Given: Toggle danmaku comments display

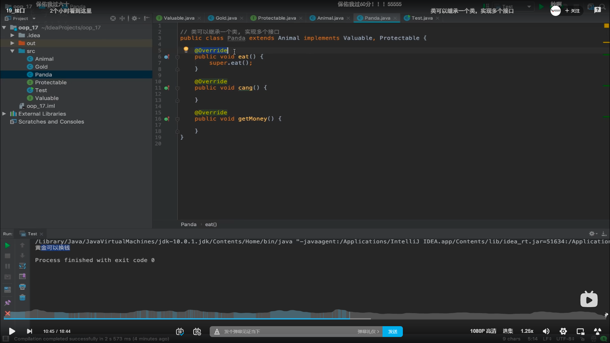Looking at the screenshot, I should click(x=180, y=332).
